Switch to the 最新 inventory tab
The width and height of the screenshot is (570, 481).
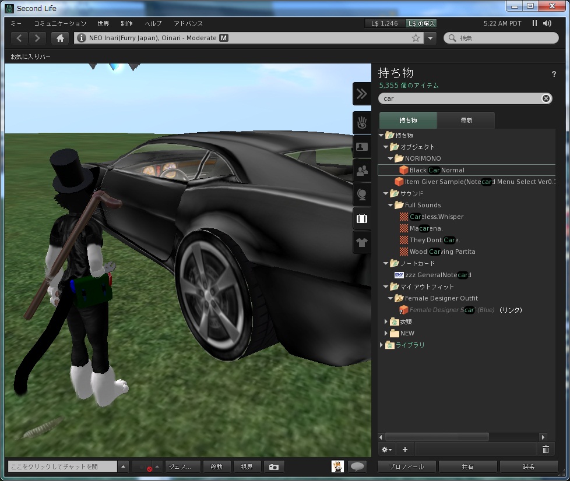point(466,120)
